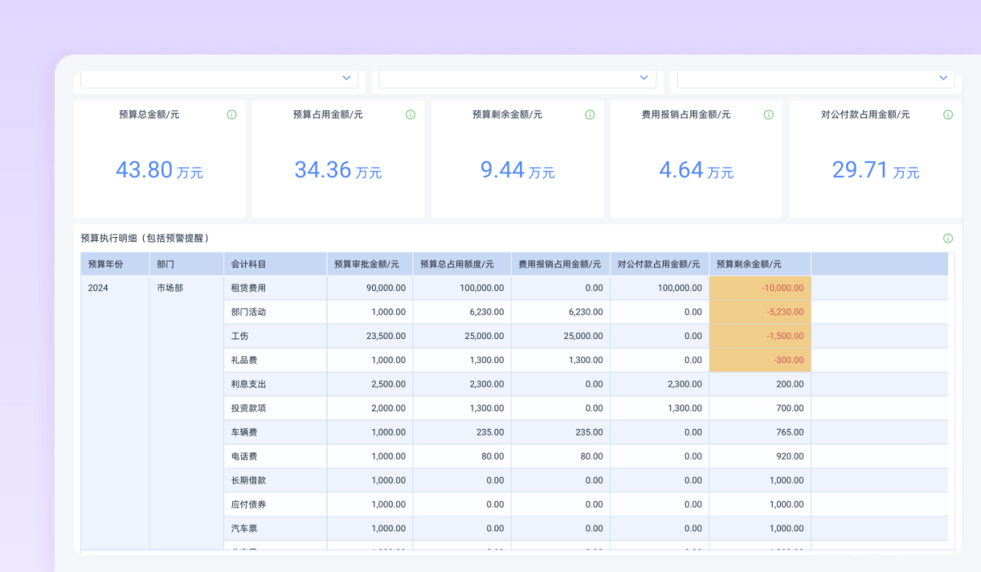Image resolution: width=981 pixels, height=572 pixels.
Task: Click the 43.80 万元 total budget value
Action: (159, 170)
